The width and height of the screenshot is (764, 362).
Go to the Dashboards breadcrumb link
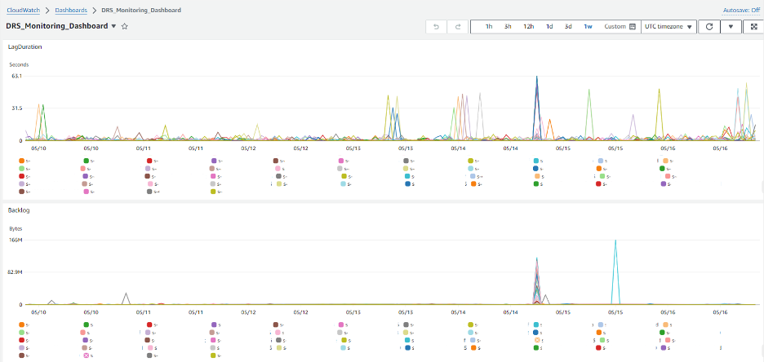click(x=71, y=10)
